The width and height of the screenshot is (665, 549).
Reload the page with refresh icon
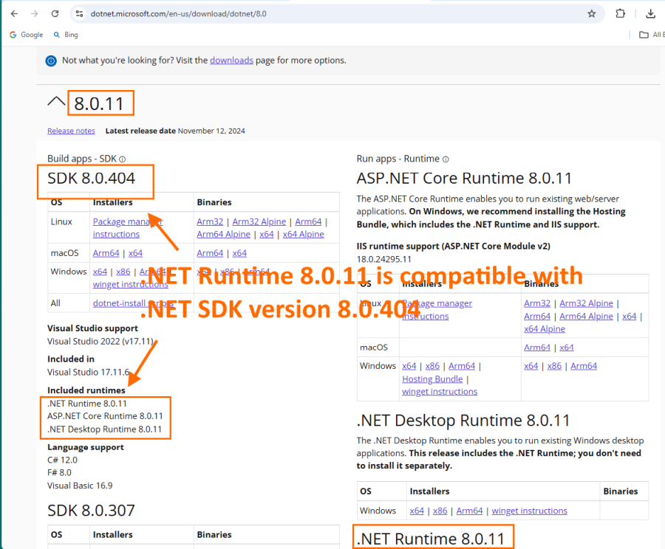[55, 13]
